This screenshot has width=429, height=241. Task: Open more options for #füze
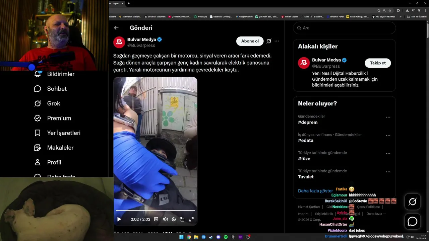point(388,154)
